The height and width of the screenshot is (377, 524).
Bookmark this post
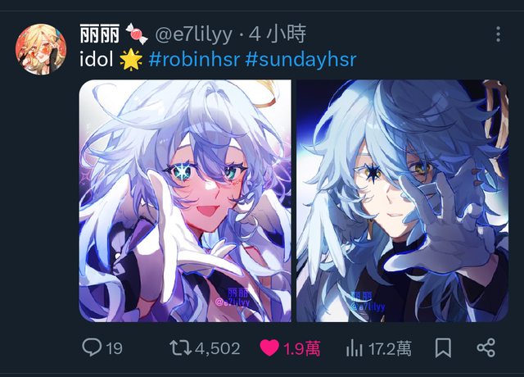[x=443, y=347]
